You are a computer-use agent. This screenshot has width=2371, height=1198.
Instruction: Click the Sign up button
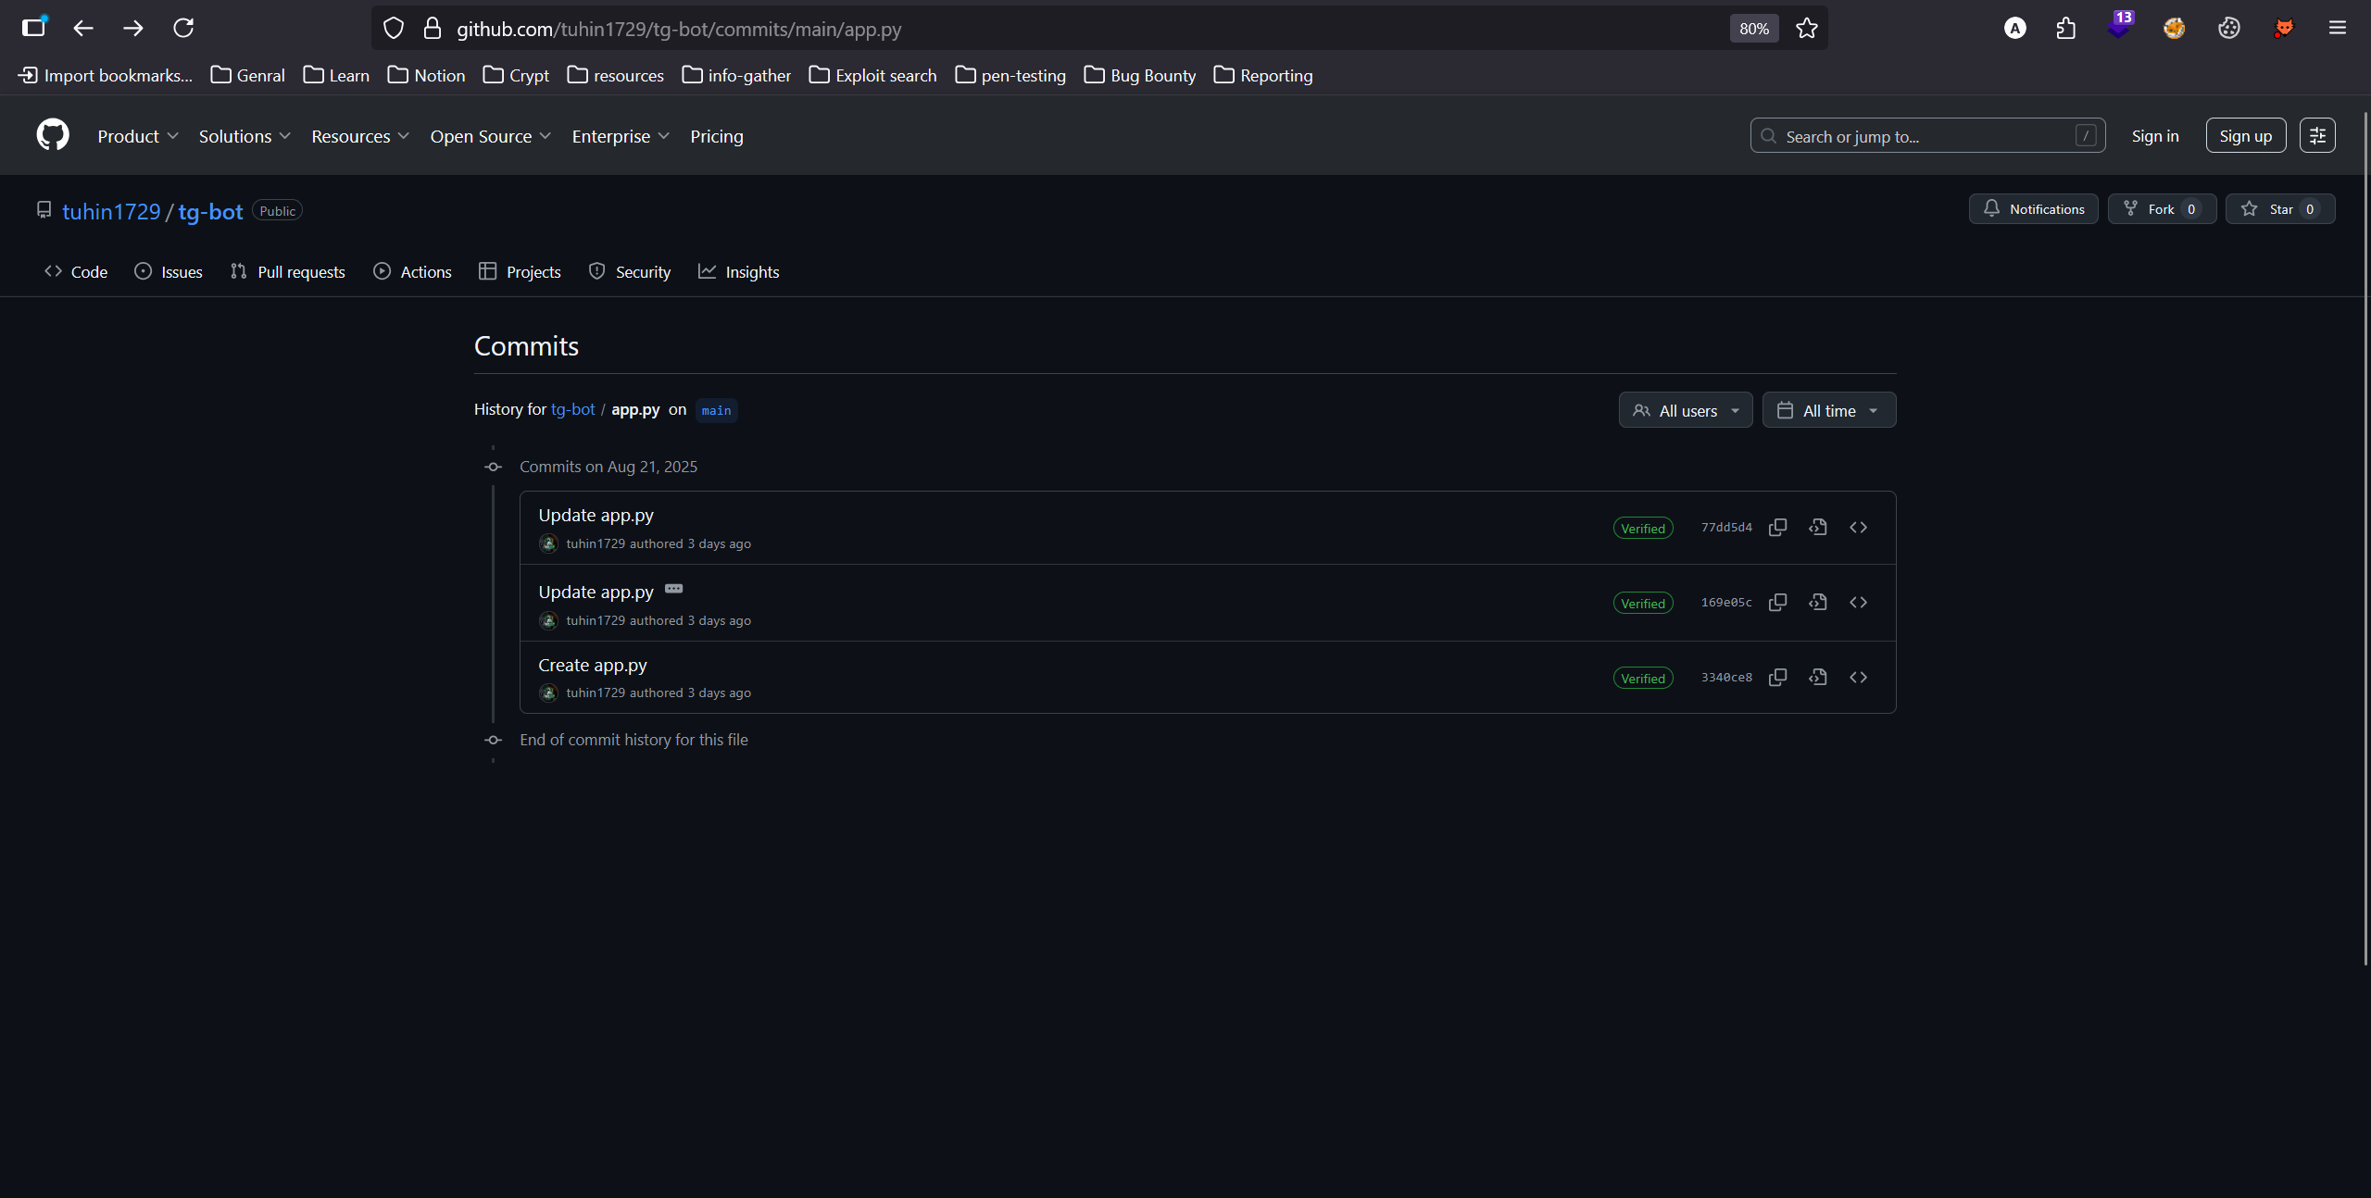coord(2245,136)
